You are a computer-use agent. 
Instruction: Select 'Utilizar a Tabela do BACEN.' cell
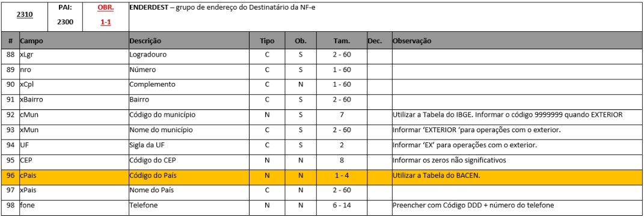pyautogui.click(x=518, y=176)
